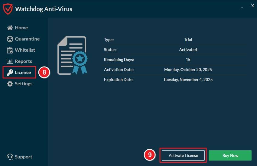
Task: Click the License key icon
Action: (x=10, y=73)
